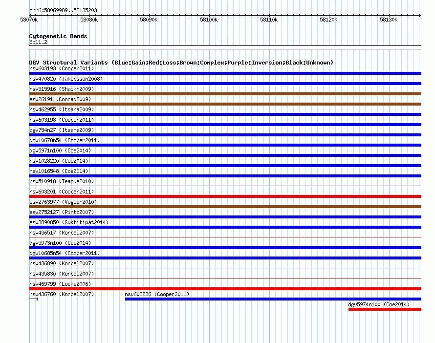The height and width of the screenshot is (343, 435).
Task: Click the esv3890850 (Suktitipat2014) label
Action: tap(69, 222)
